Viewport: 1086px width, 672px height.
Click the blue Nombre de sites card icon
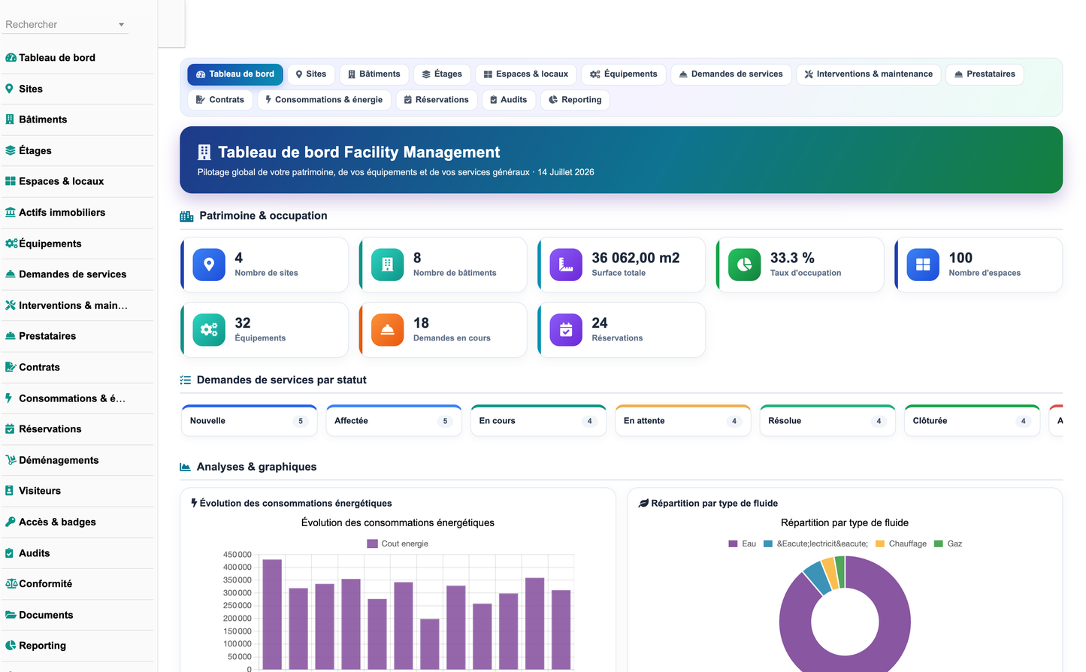[x=209, y=265]
